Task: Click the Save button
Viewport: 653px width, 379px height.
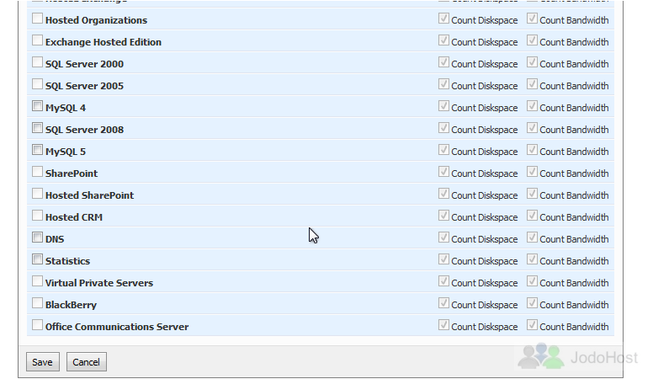Action: point(42,362)
